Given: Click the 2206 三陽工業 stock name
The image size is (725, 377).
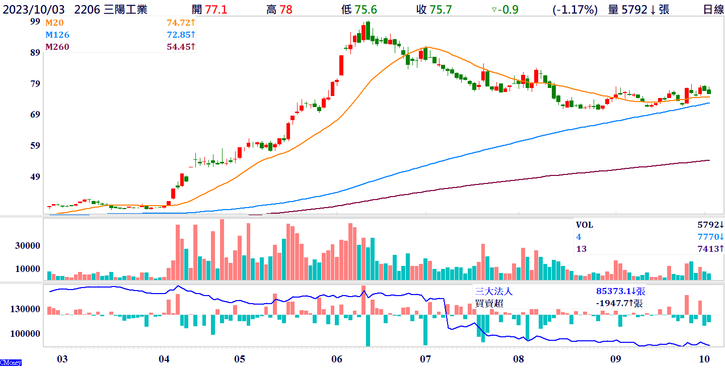Looking at the screenshot, I should point(110,10).
